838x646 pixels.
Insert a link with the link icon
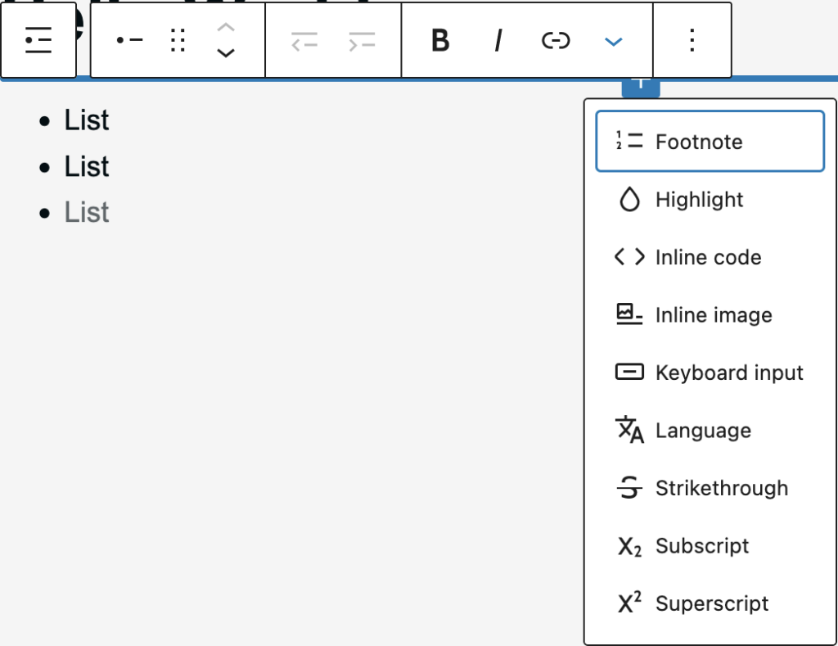click(x=556, y=40)
